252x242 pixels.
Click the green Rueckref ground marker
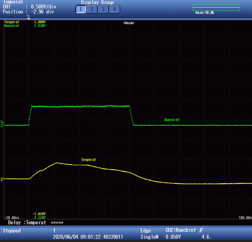point(2,126)
